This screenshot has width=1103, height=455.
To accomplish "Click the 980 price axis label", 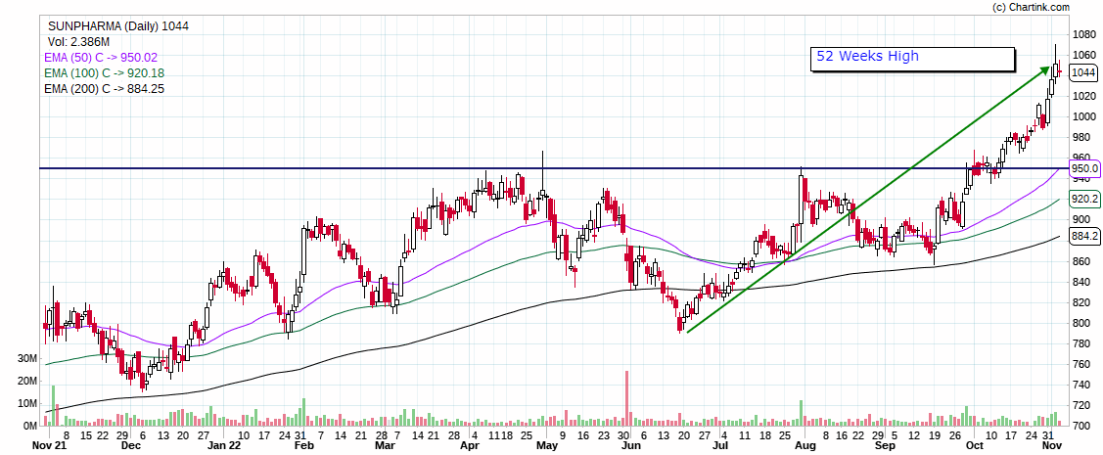I will pyautogui.click(x=1080, y=138).
